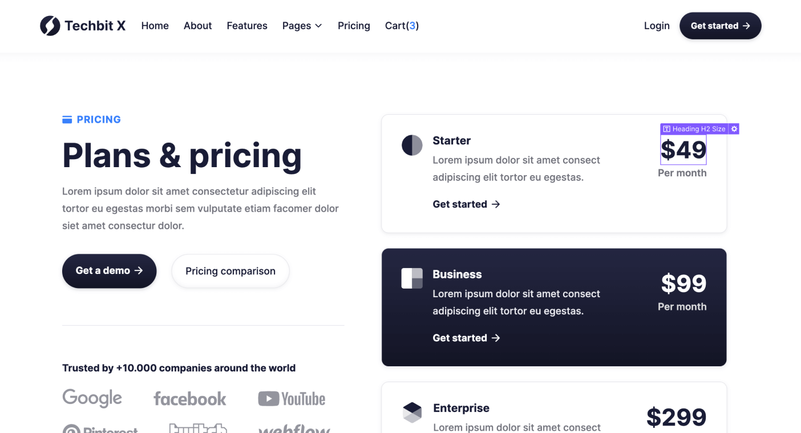Click the Facebook logo
This screenshot has height=433, width=801.
(x=190, y=399)
